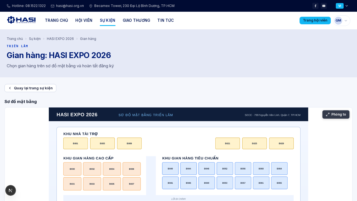Screen dimensions: 357x201
Task: Choose standard booth B057
Action: coord(243,183)
